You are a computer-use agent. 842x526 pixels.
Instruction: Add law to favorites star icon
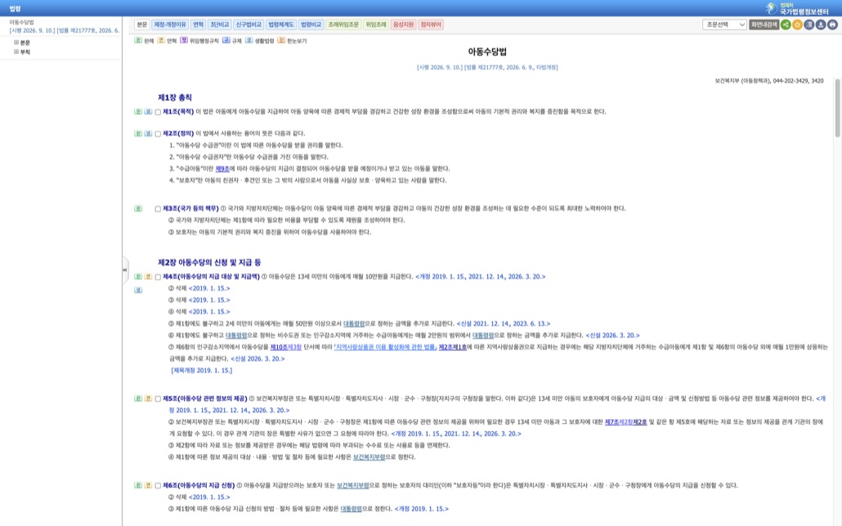click(797, 25)
